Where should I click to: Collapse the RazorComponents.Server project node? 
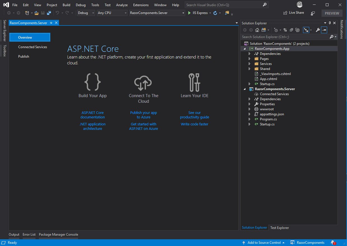coord(245,89)
